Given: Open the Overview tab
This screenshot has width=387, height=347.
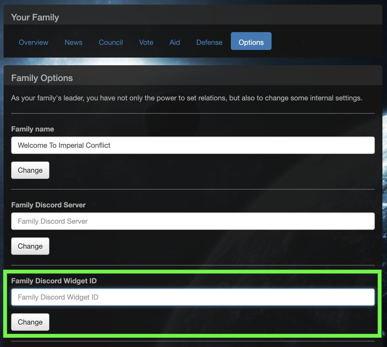Looking at the screenshot, I should 34,42.
